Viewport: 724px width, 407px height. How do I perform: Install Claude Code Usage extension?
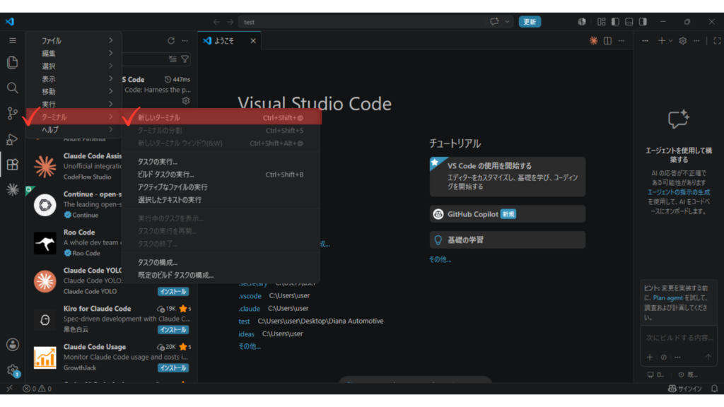(173, 367)
